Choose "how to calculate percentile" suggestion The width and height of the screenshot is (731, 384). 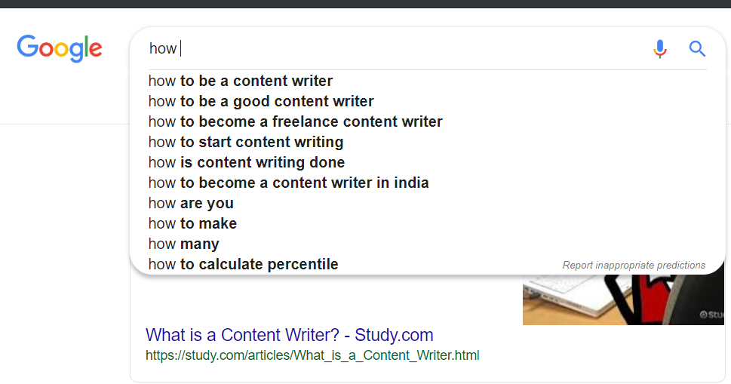coord(243,264)
